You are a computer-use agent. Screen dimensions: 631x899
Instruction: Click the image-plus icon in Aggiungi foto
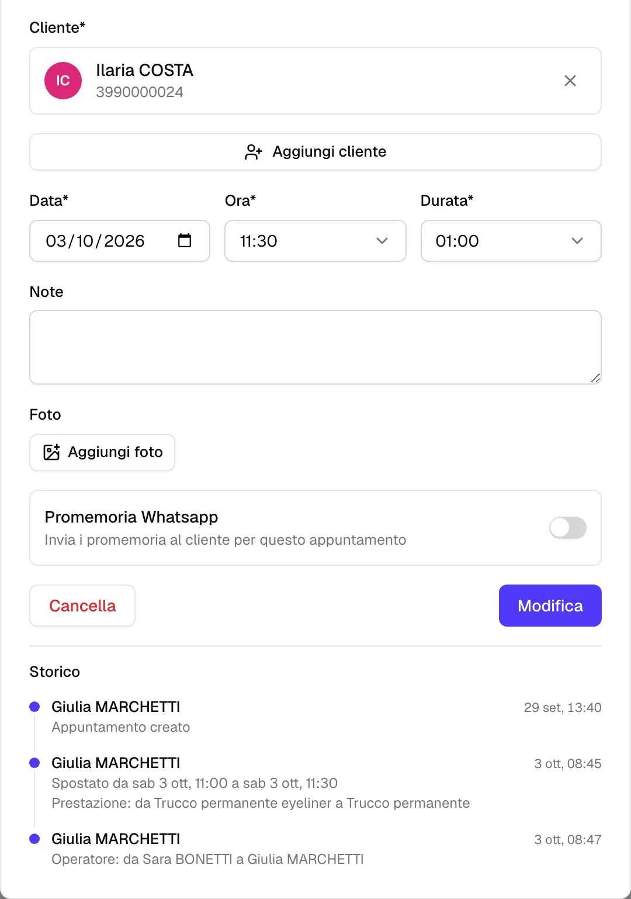(x=51, y=452)
